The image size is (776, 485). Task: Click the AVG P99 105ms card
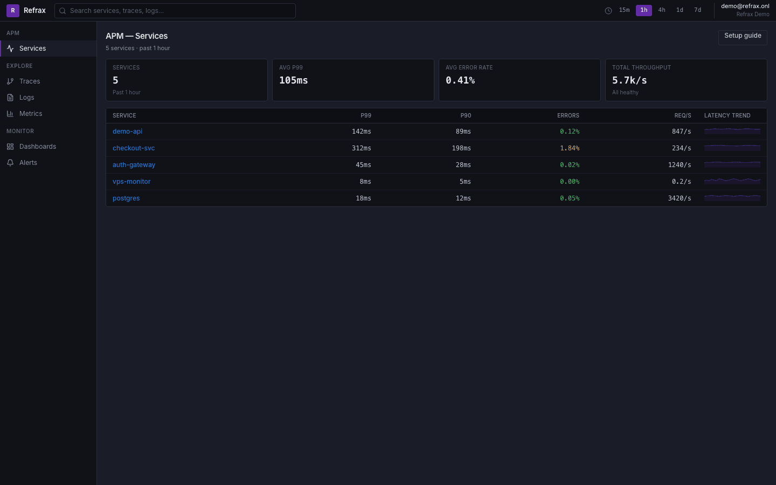click(x=353, y=80)
